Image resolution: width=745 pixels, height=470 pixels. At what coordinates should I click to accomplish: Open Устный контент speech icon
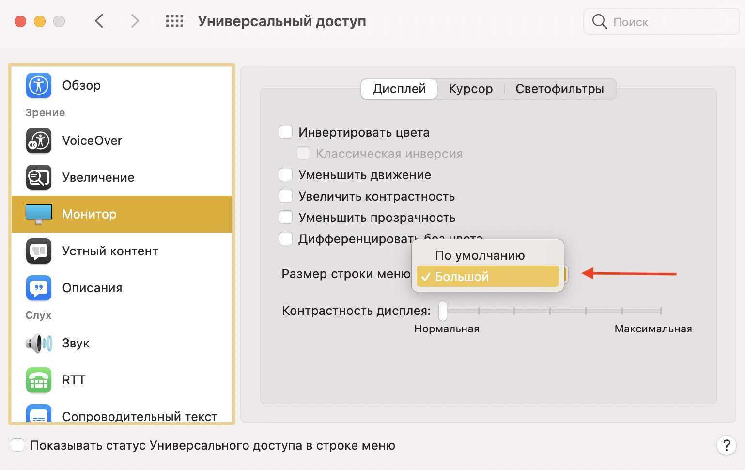pyautogui.click(x=39, y=251)
